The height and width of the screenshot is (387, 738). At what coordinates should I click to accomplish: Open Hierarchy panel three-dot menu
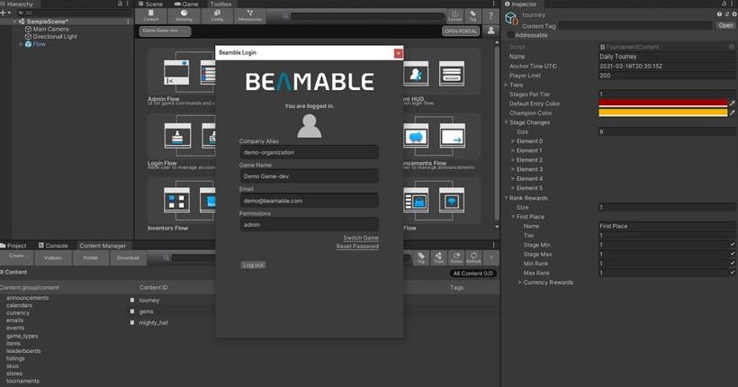(x=127, y=4)
